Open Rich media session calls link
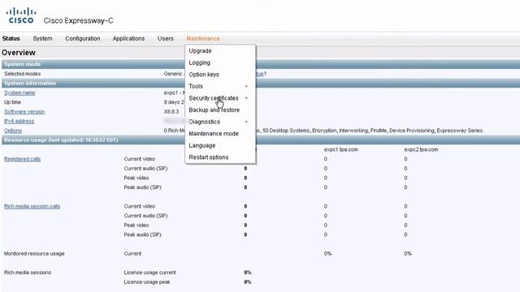Viewport: 520px width, 292px height. (x=32, y=206)
